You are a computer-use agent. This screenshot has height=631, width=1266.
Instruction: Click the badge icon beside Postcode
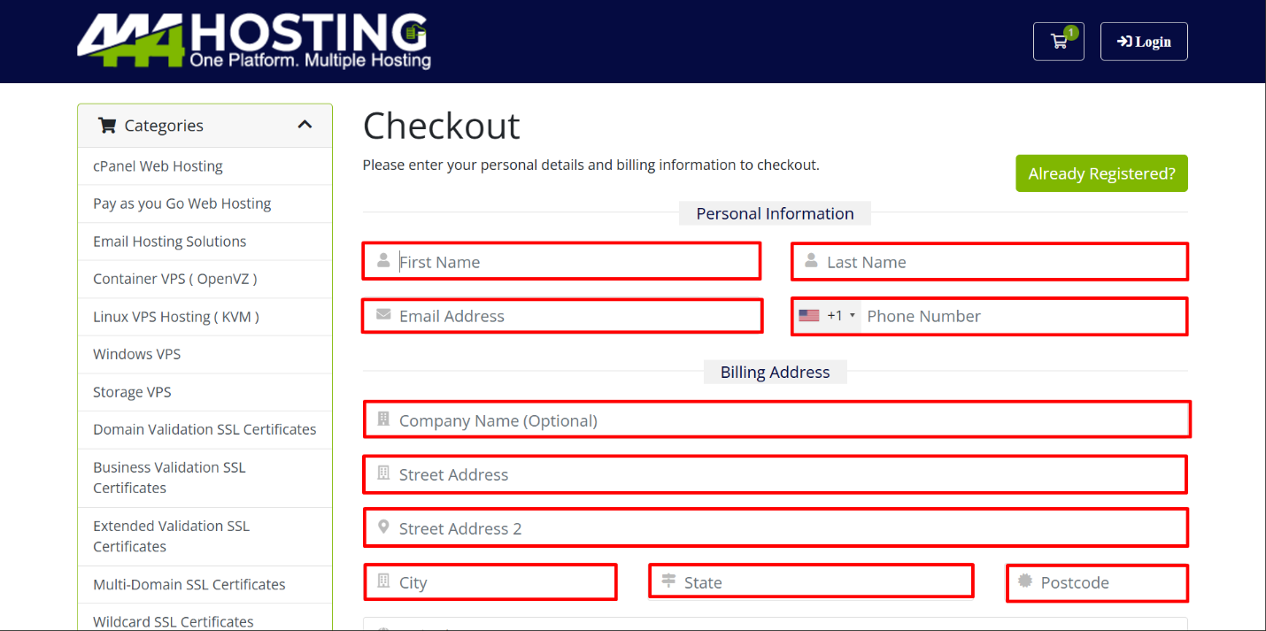(1025, 581)
